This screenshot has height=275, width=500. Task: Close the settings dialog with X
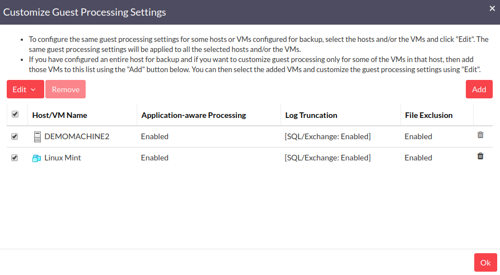[492, 8]
